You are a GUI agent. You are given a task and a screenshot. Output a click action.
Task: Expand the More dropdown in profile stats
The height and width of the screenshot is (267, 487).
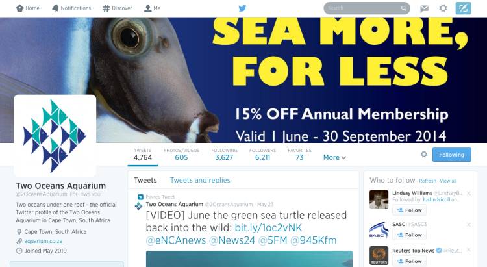coord(334,157)
